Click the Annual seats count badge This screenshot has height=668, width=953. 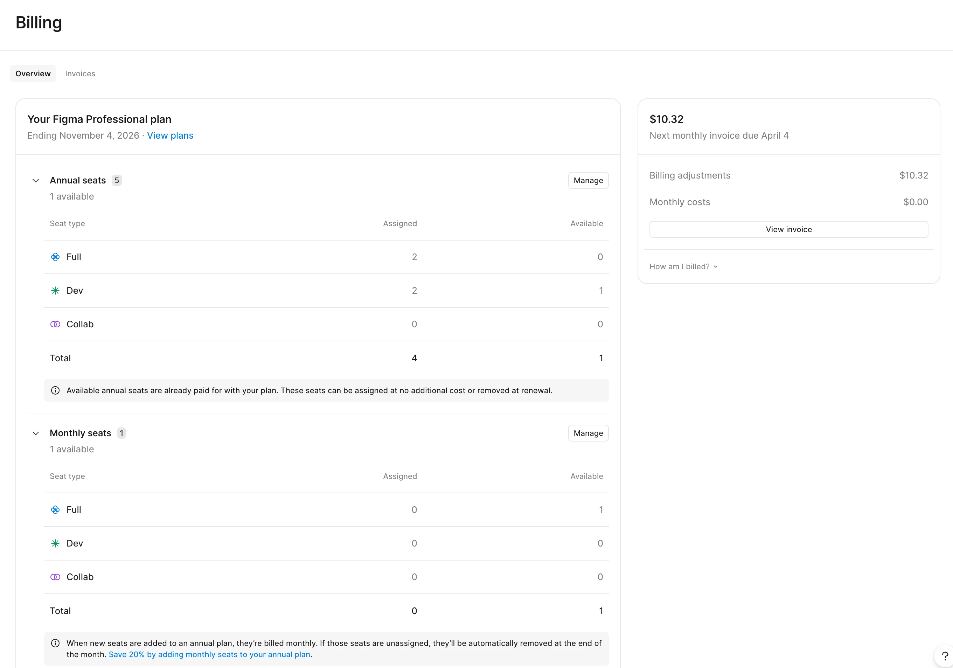click(x=117, y=180)
